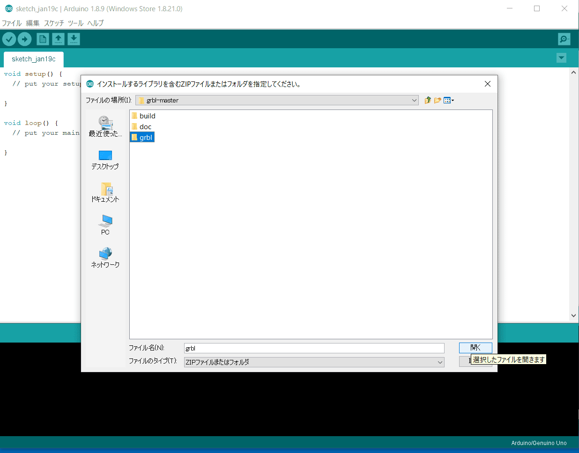
Task: Click the editor scrollbar down arrow
Action: (x=573, y=315)
